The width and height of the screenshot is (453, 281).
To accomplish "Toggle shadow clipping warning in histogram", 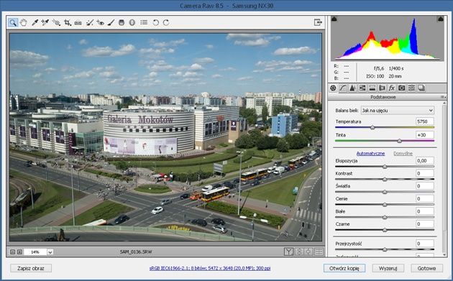I will pyautogui.click(x=334, y=19).
